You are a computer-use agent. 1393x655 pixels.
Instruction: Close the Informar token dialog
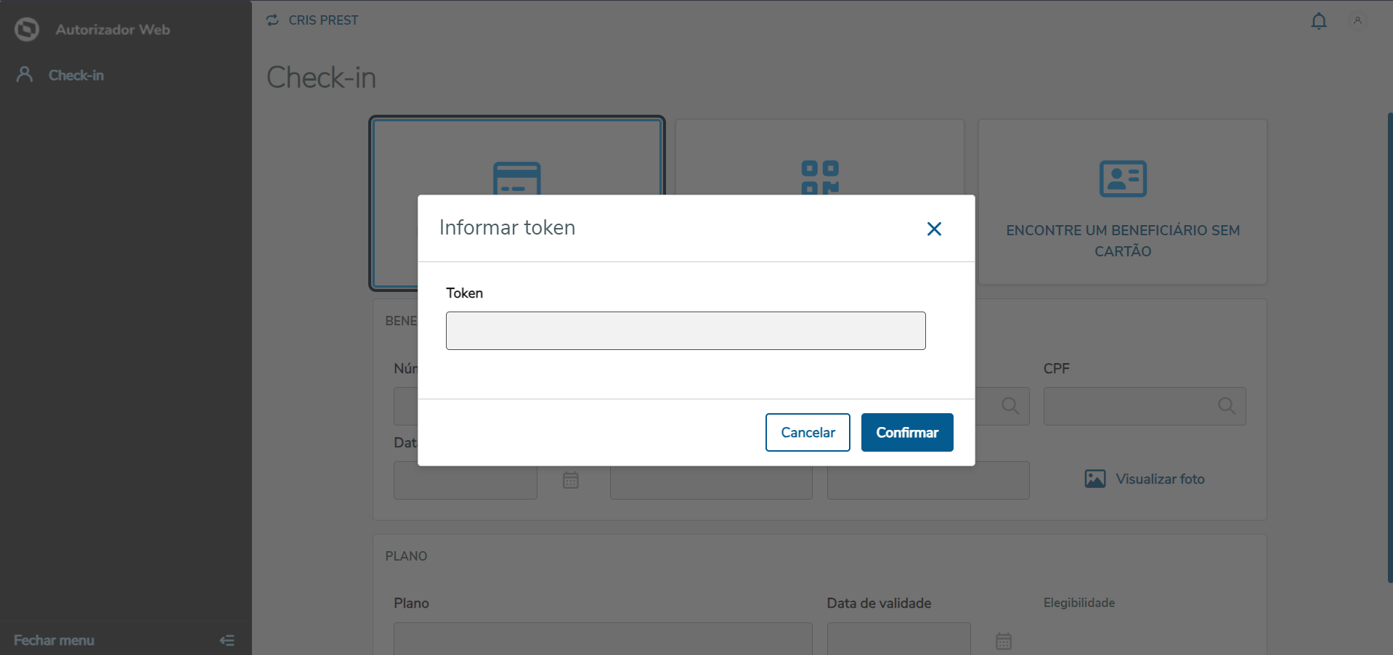(x=934, y=229)
